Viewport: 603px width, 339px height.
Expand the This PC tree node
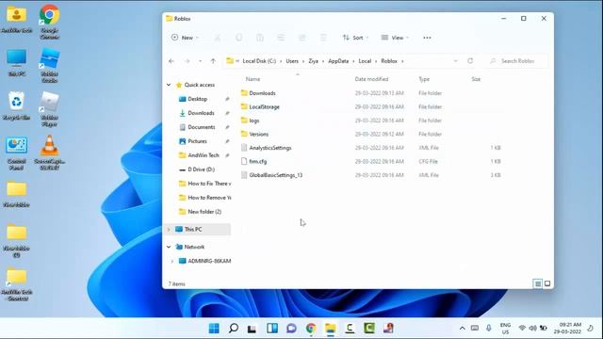point(169,230)
